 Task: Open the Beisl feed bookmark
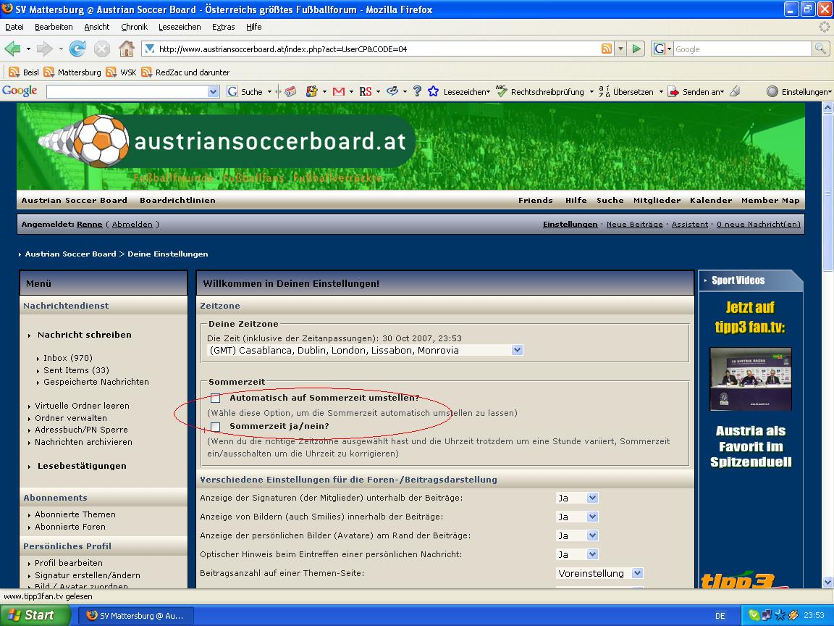(x=24, y=72)
